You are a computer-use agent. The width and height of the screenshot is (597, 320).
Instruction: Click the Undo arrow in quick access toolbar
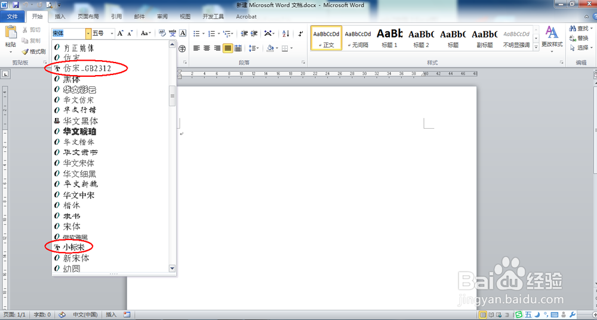(26, 5)
